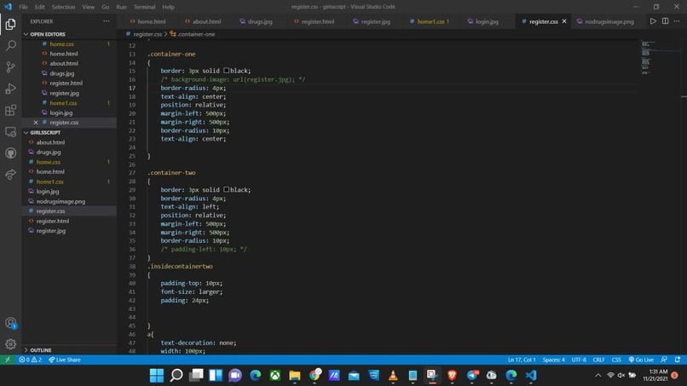Open Explorer Views and More Actions ellipsis
This screenshot has height=386, width=687.
pyautogui.click(x=107, y=21)
